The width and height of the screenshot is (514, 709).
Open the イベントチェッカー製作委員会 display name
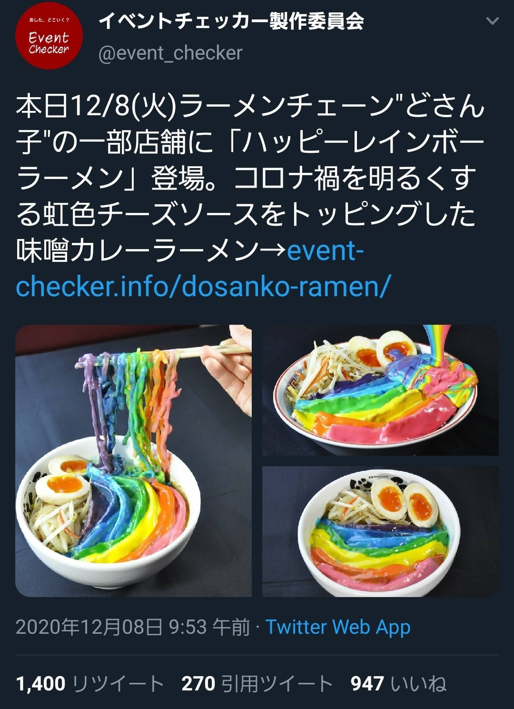[231, 21]
